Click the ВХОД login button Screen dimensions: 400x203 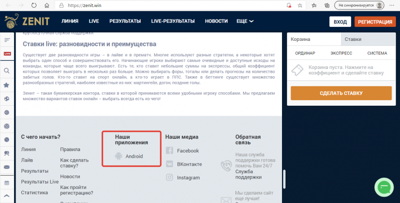(x=340, y=21)
